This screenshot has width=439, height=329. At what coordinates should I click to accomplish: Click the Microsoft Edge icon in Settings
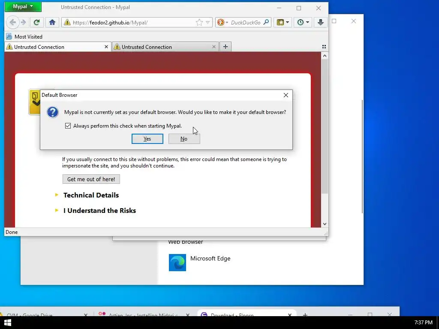pos(177,263)
